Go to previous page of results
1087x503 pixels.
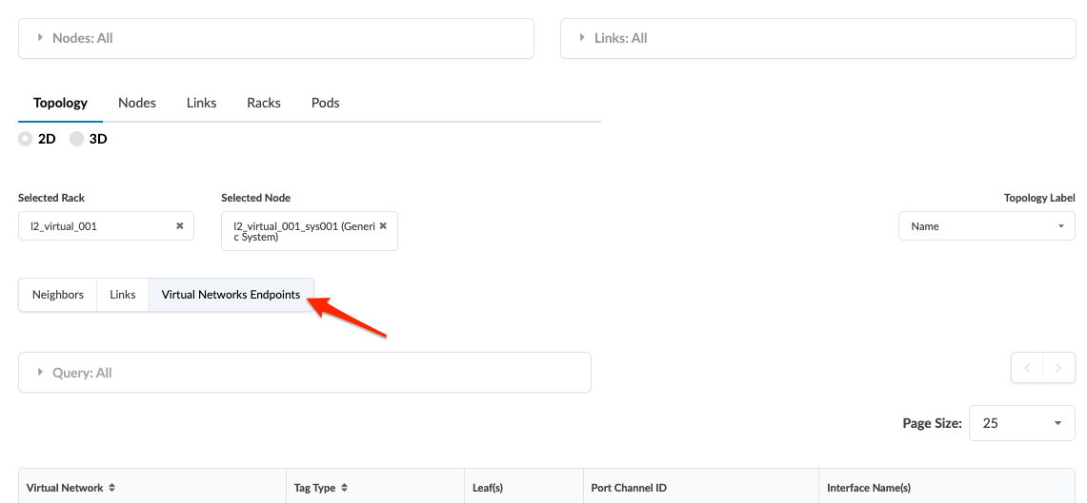pyautogui.click(x=1027, y=367)
